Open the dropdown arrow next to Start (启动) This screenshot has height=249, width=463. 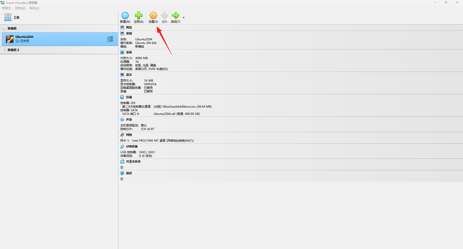tap(184, 17)
